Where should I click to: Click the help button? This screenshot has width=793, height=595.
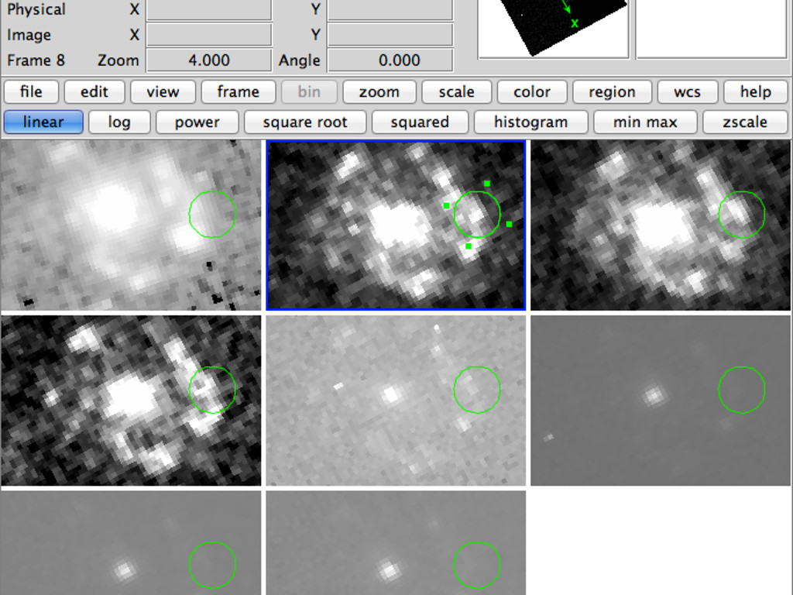tap(756, 92)
